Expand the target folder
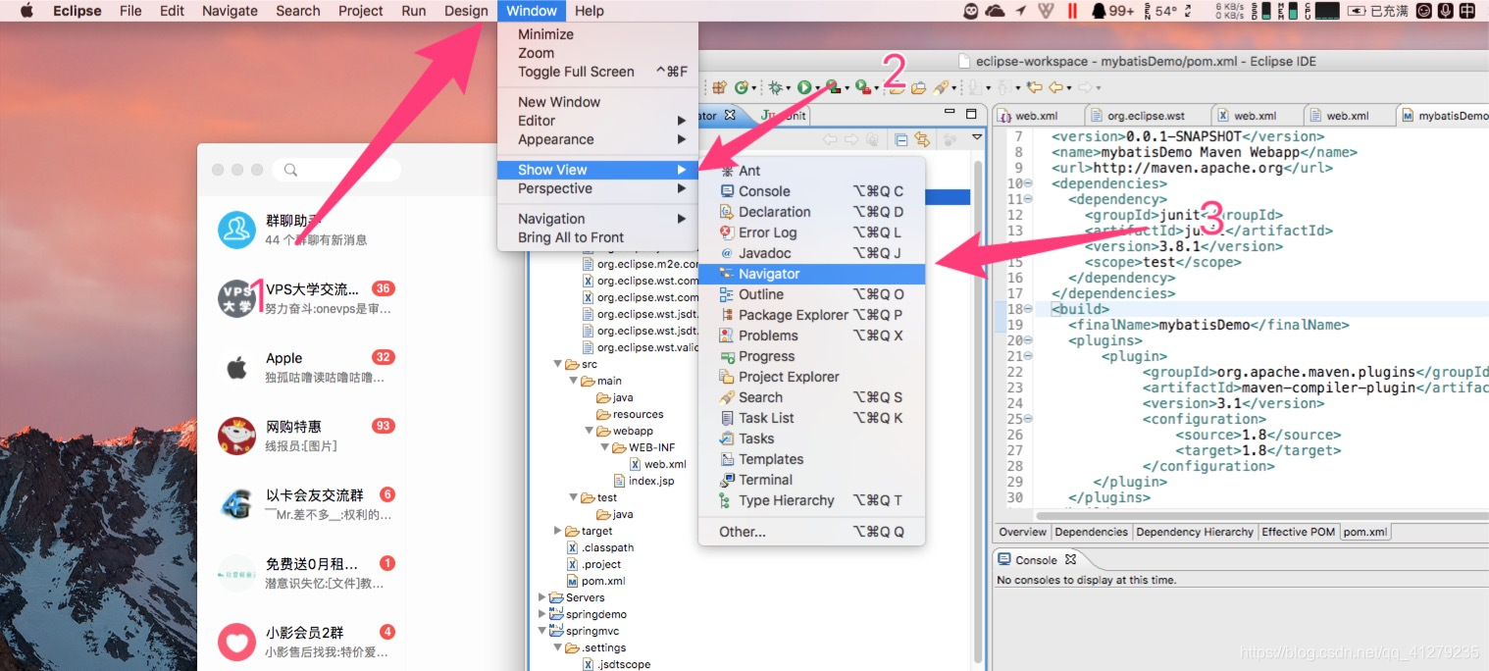 558,531
